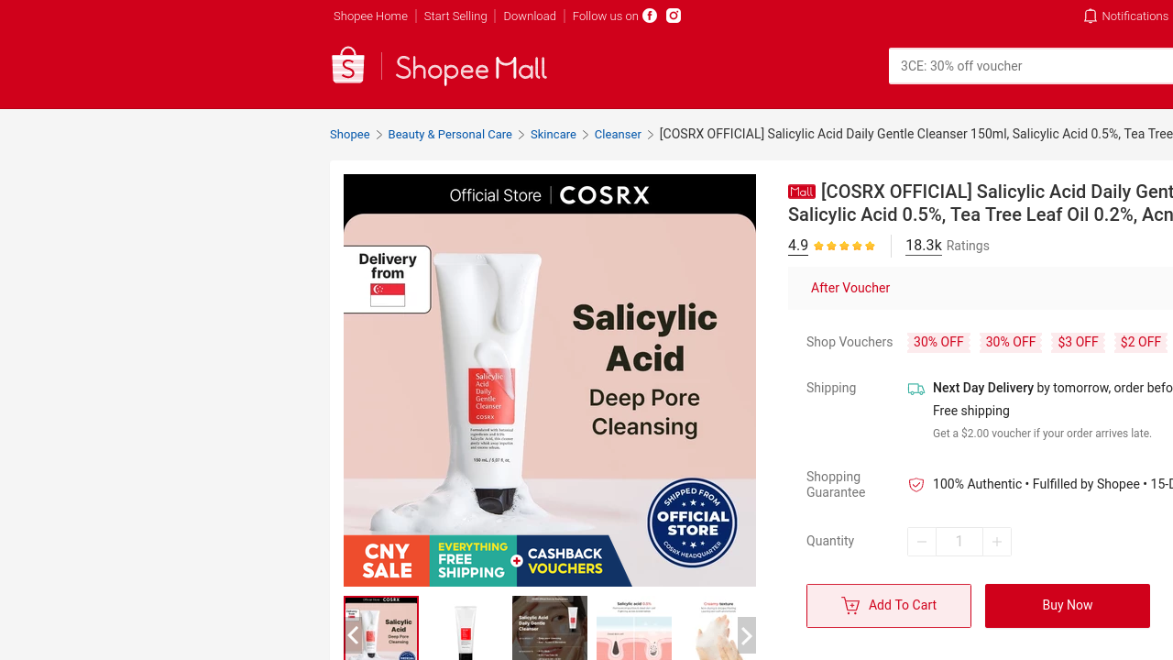Go to Skincare breadcrumb category
Viewport: 1173px width, 660px height.
click(554, 135)
